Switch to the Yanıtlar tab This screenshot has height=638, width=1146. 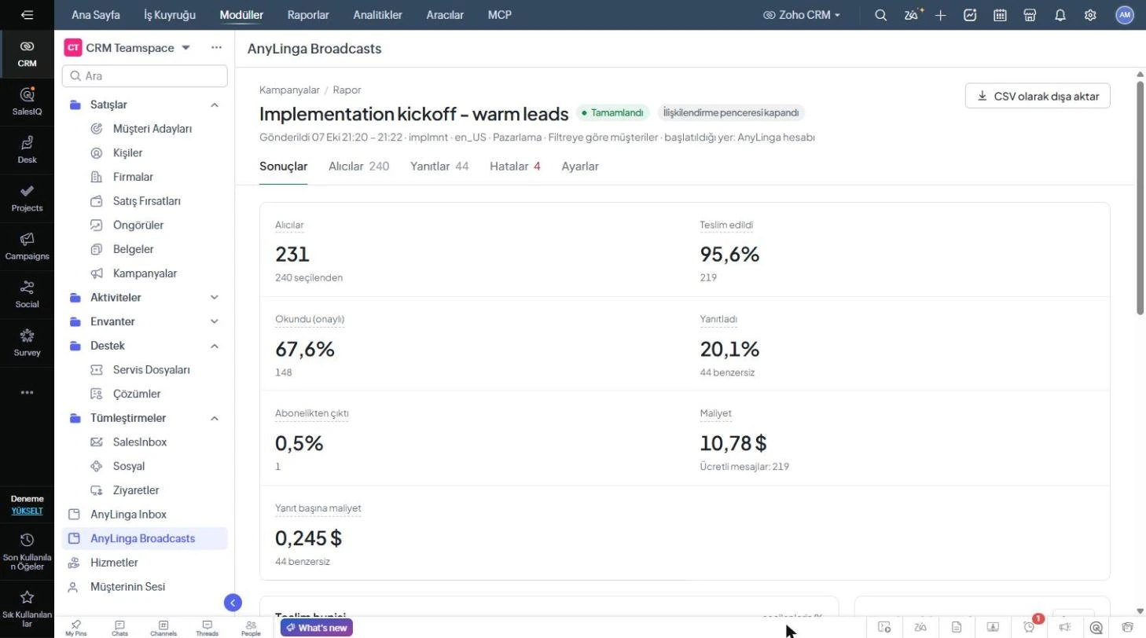point(439,166)
